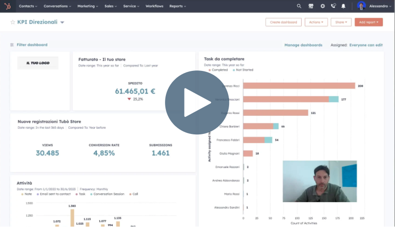Click the submissions value 1.461
395x228 pixels.
(x=160, y=153)
